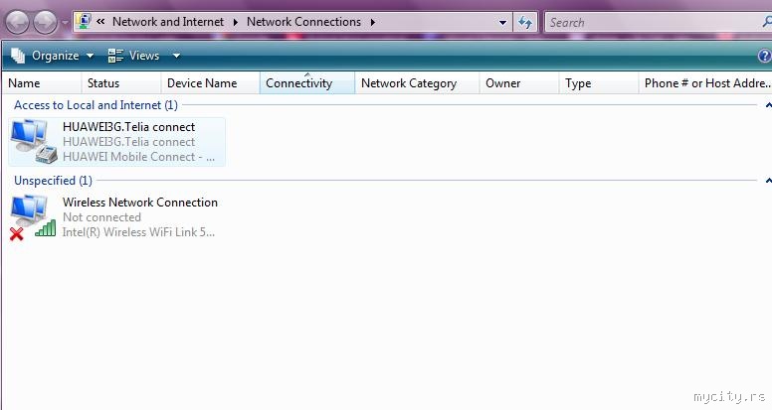
Task: Go to the Network and Internet breadcrumb
Action: coord(168,22)
